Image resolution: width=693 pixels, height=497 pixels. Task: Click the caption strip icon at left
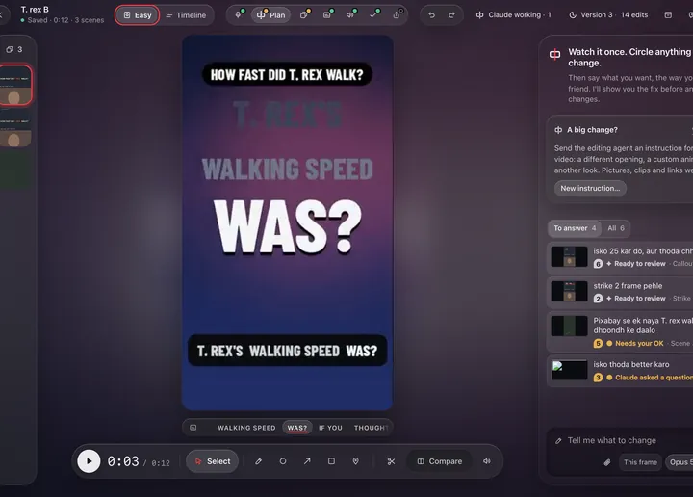[x=193, y=428]
